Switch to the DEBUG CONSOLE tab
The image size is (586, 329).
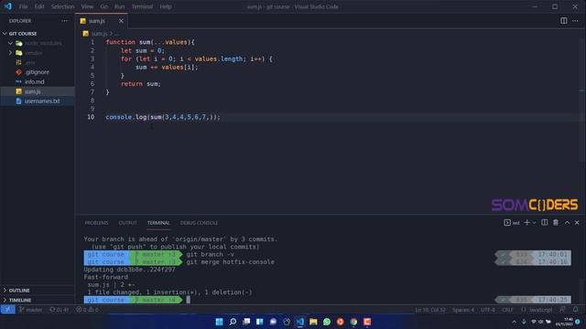199,223
